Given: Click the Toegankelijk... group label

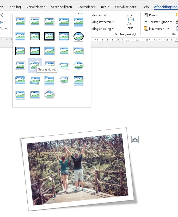Looking at the screenshot, I should (129, 34).
